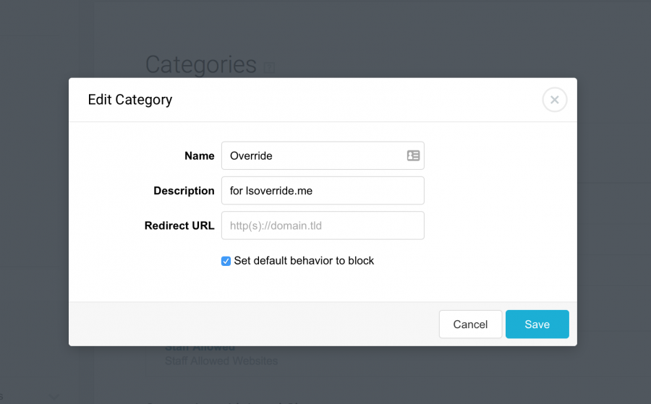This screenshot has height=404, width=651.
Task: Click the dimmed Categories page heading
Action: pyautogui.click(x=201, y=64)
